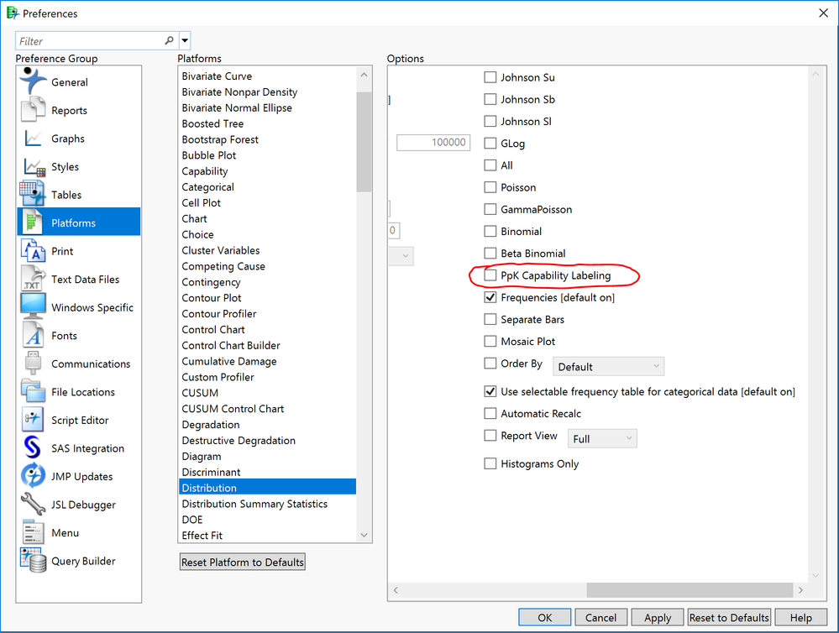Open the JMP Updates icon
This screenshot has height=633, width=839.
click(x=33, y=476)
